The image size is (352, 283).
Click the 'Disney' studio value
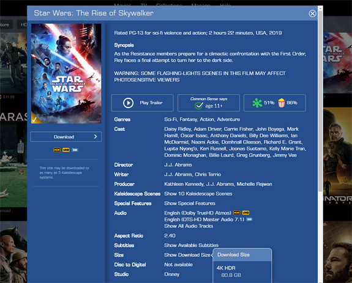pos(172,274)
